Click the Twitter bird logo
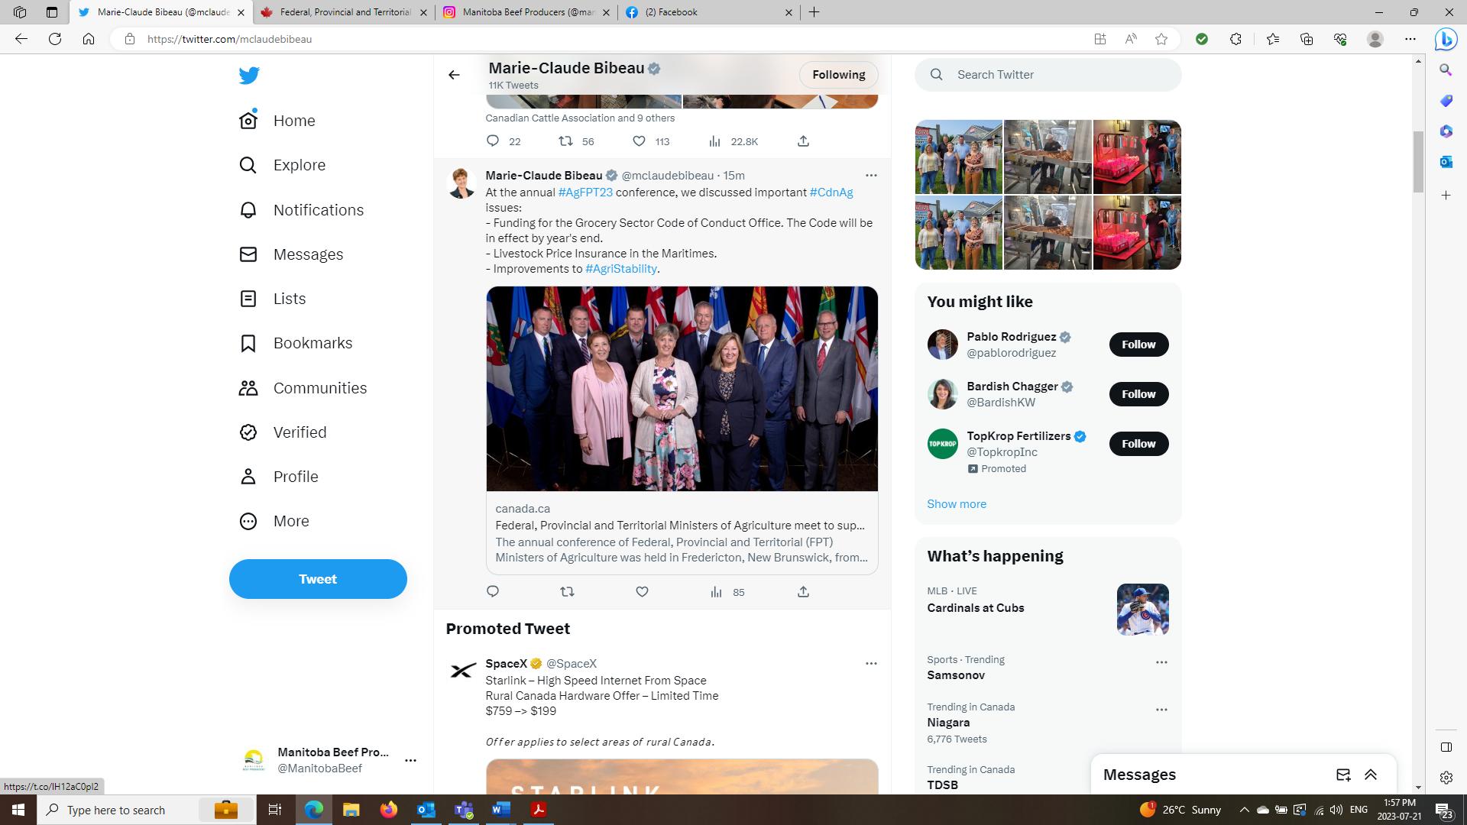1467x825 pixels. [249, 75]
